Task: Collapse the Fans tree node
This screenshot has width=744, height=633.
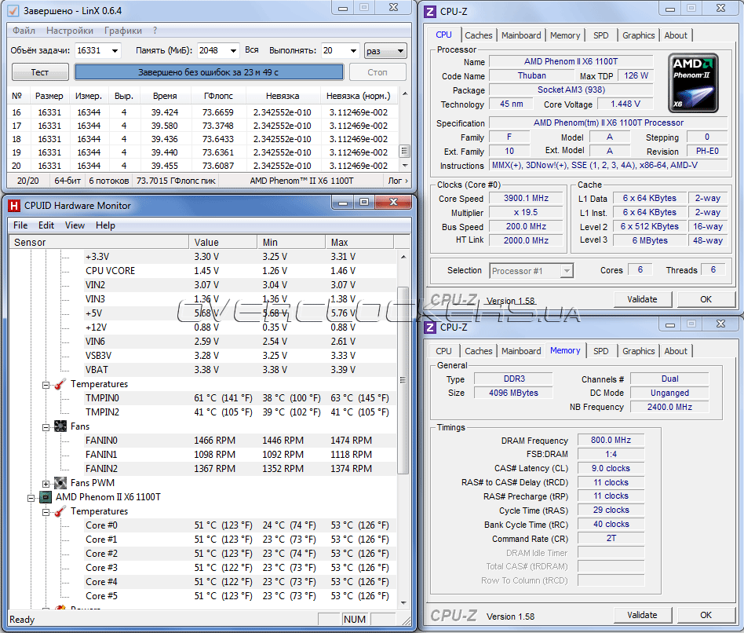Action: [x=46, y=426]
